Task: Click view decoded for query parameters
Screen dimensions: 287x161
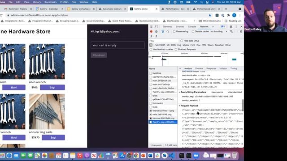Action: 235,92
